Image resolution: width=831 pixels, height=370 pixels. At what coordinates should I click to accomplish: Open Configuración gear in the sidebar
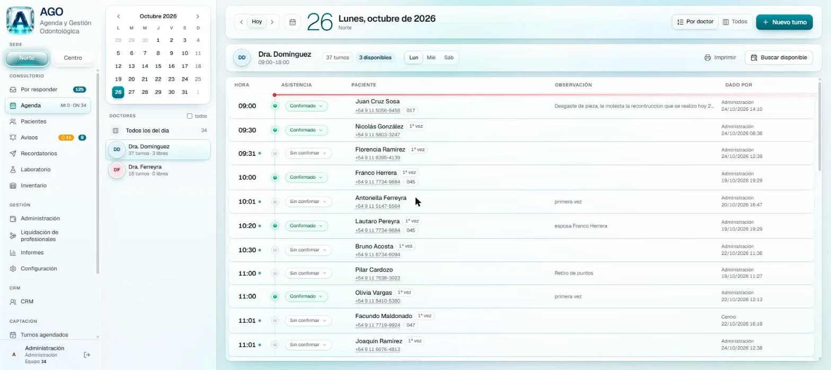(x=13, y=269)
